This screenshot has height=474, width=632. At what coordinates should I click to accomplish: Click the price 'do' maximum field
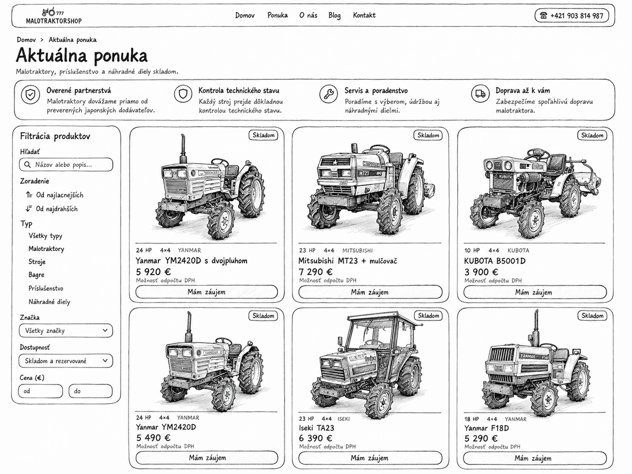[90, 391]
